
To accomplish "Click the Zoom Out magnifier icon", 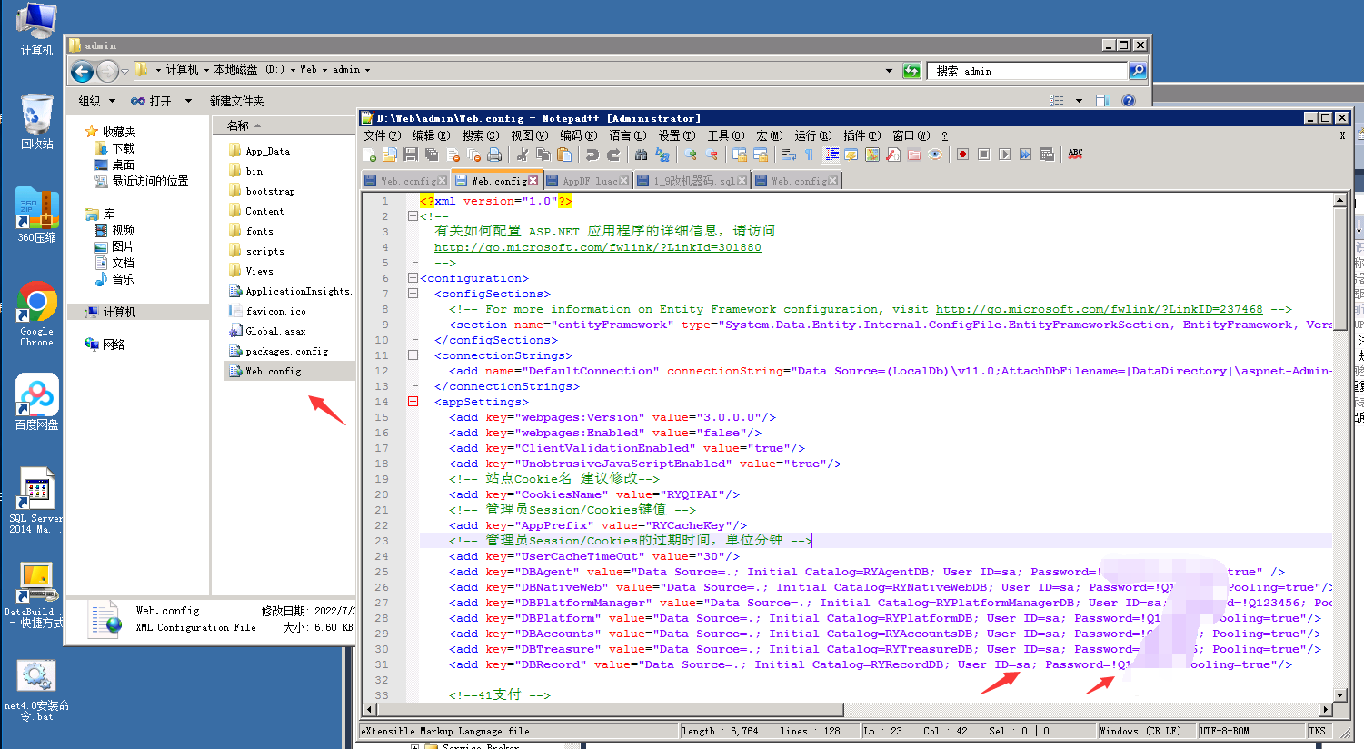I will coord(712,155).
